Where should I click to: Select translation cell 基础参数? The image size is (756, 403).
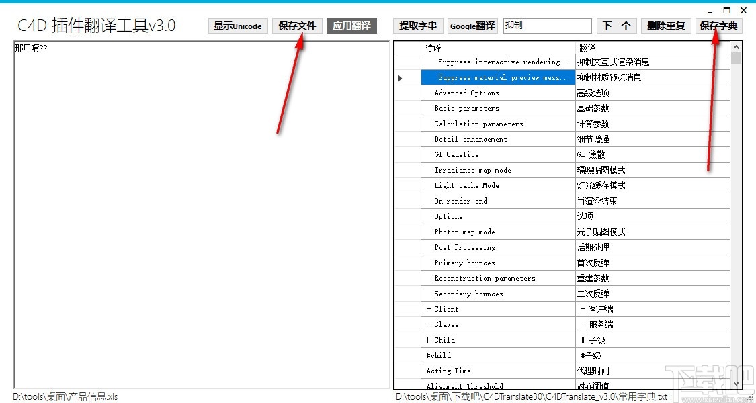(x=653, y=108)
